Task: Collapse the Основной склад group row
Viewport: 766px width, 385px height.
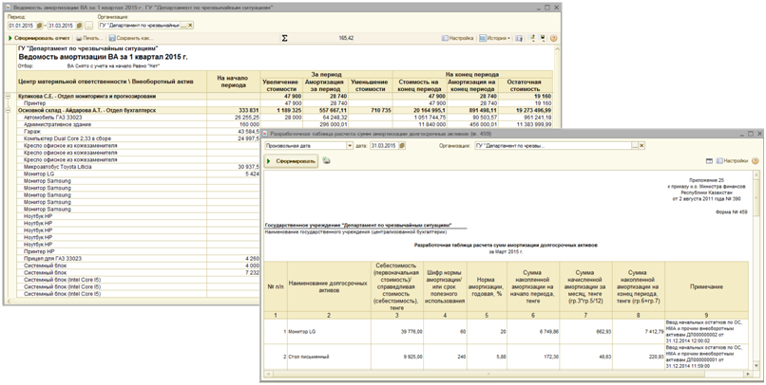Action: [x=8, y=110]
